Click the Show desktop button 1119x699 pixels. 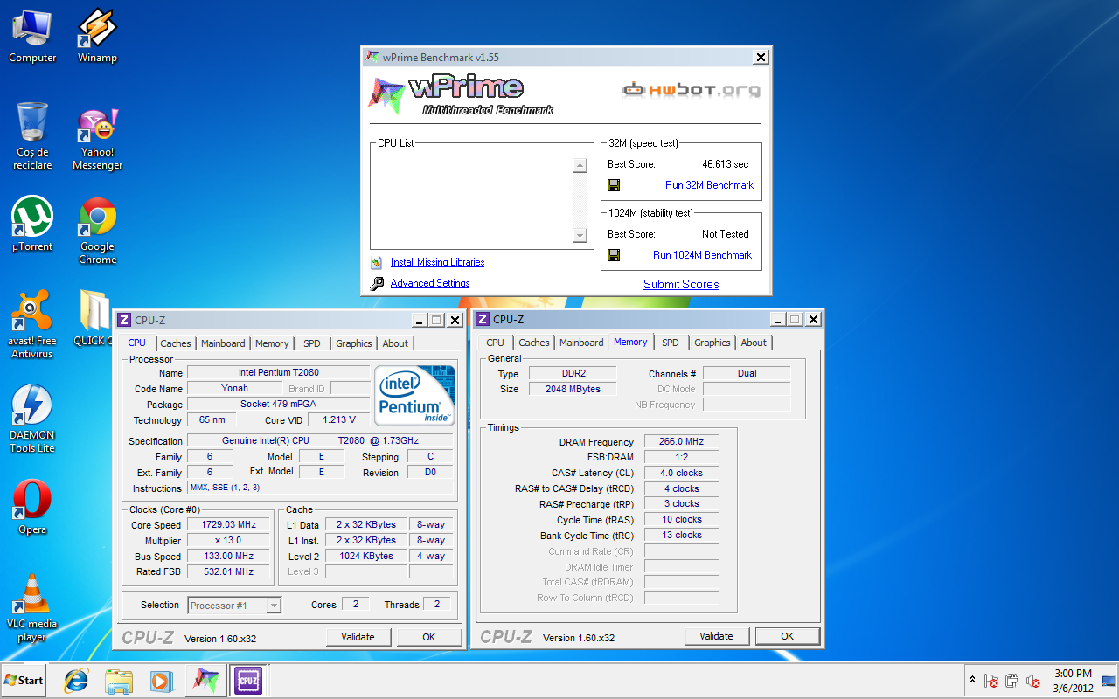click(x=1109, y=681)
